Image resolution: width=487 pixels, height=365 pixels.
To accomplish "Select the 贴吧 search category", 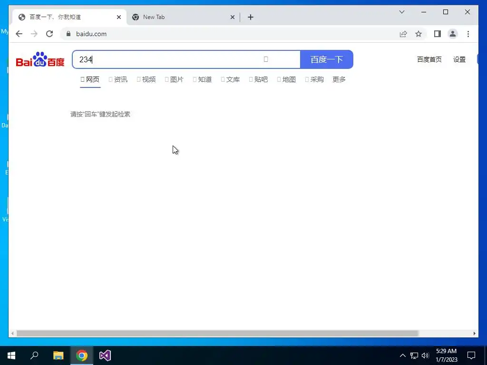I will coord(258,79).
